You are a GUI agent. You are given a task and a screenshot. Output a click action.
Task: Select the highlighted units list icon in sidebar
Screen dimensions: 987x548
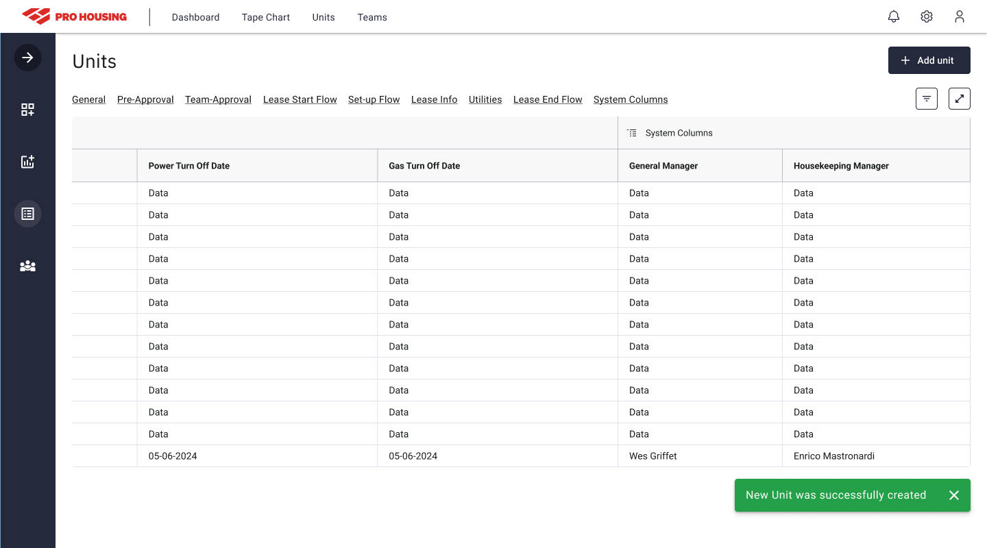[27, 213]
